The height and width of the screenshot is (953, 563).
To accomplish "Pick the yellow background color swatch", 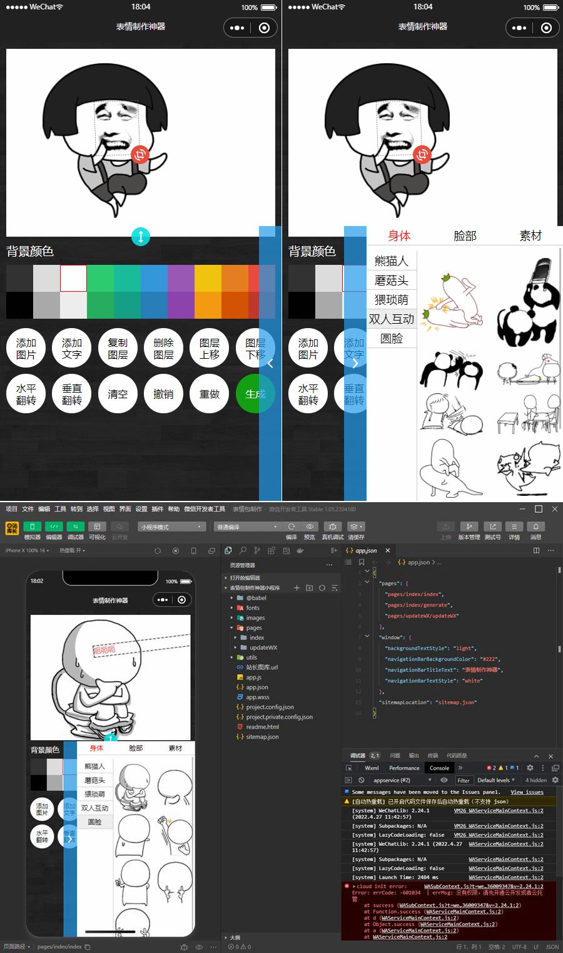I will (x=208, y=278).
